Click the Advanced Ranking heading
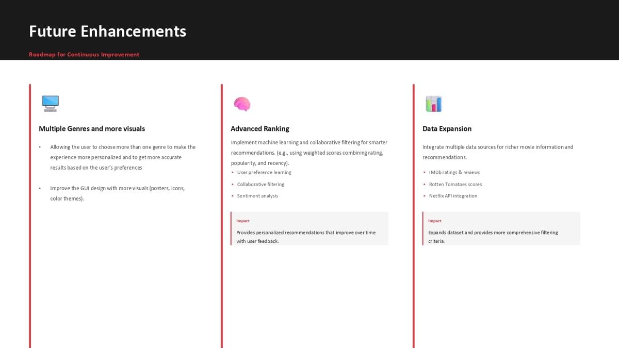The width and height of the screenshot is (619, 348). (x=260, y=129)
